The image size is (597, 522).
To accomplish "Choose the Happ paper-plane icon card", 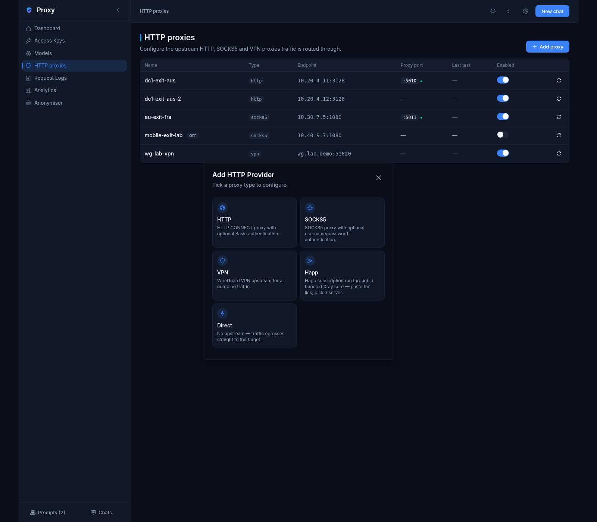I will pos(310,261).
